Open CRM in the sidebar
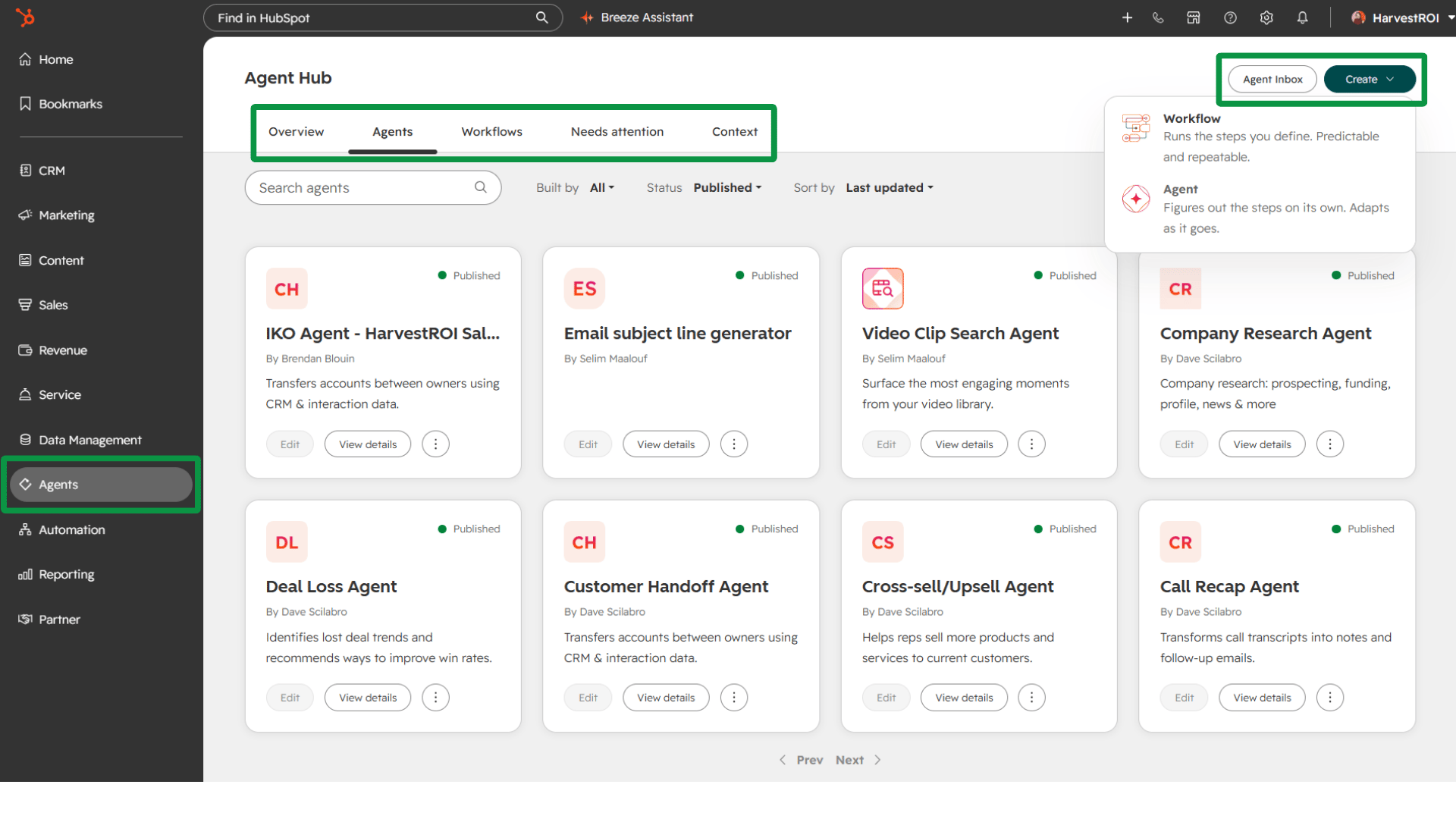 pos(42,171)
